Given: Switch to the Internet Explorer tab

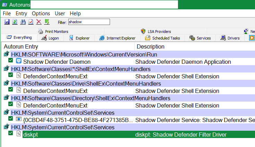Looking at the screenshot, I should 118,38.
